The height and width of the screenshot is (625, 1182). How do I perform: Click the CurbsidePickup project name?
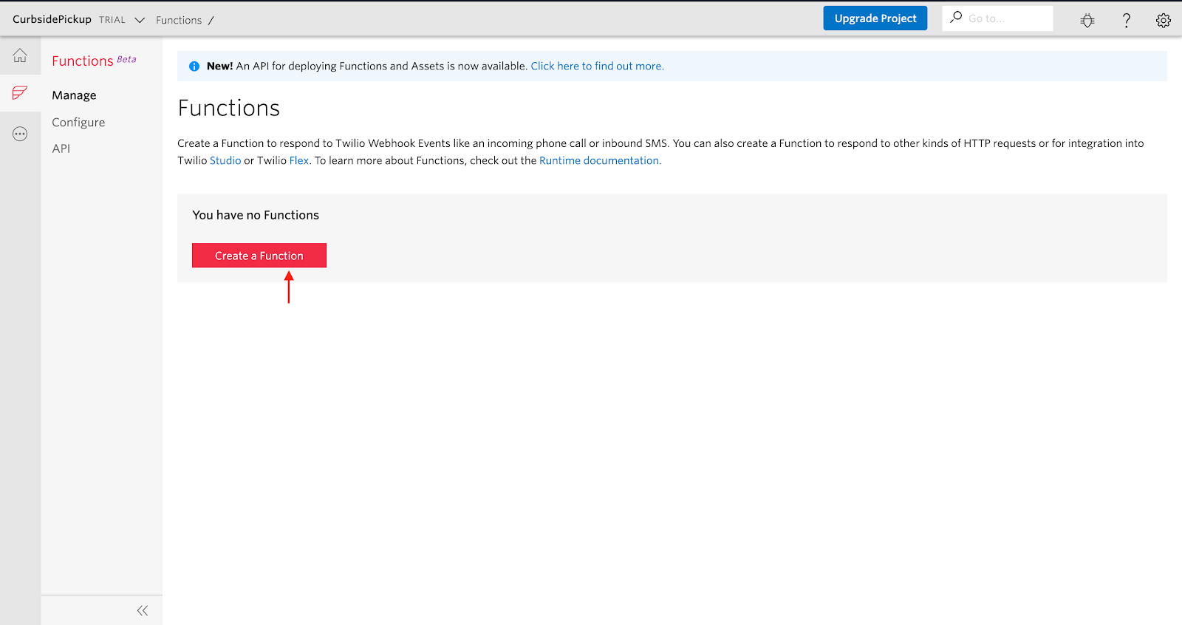coord(52,19)
